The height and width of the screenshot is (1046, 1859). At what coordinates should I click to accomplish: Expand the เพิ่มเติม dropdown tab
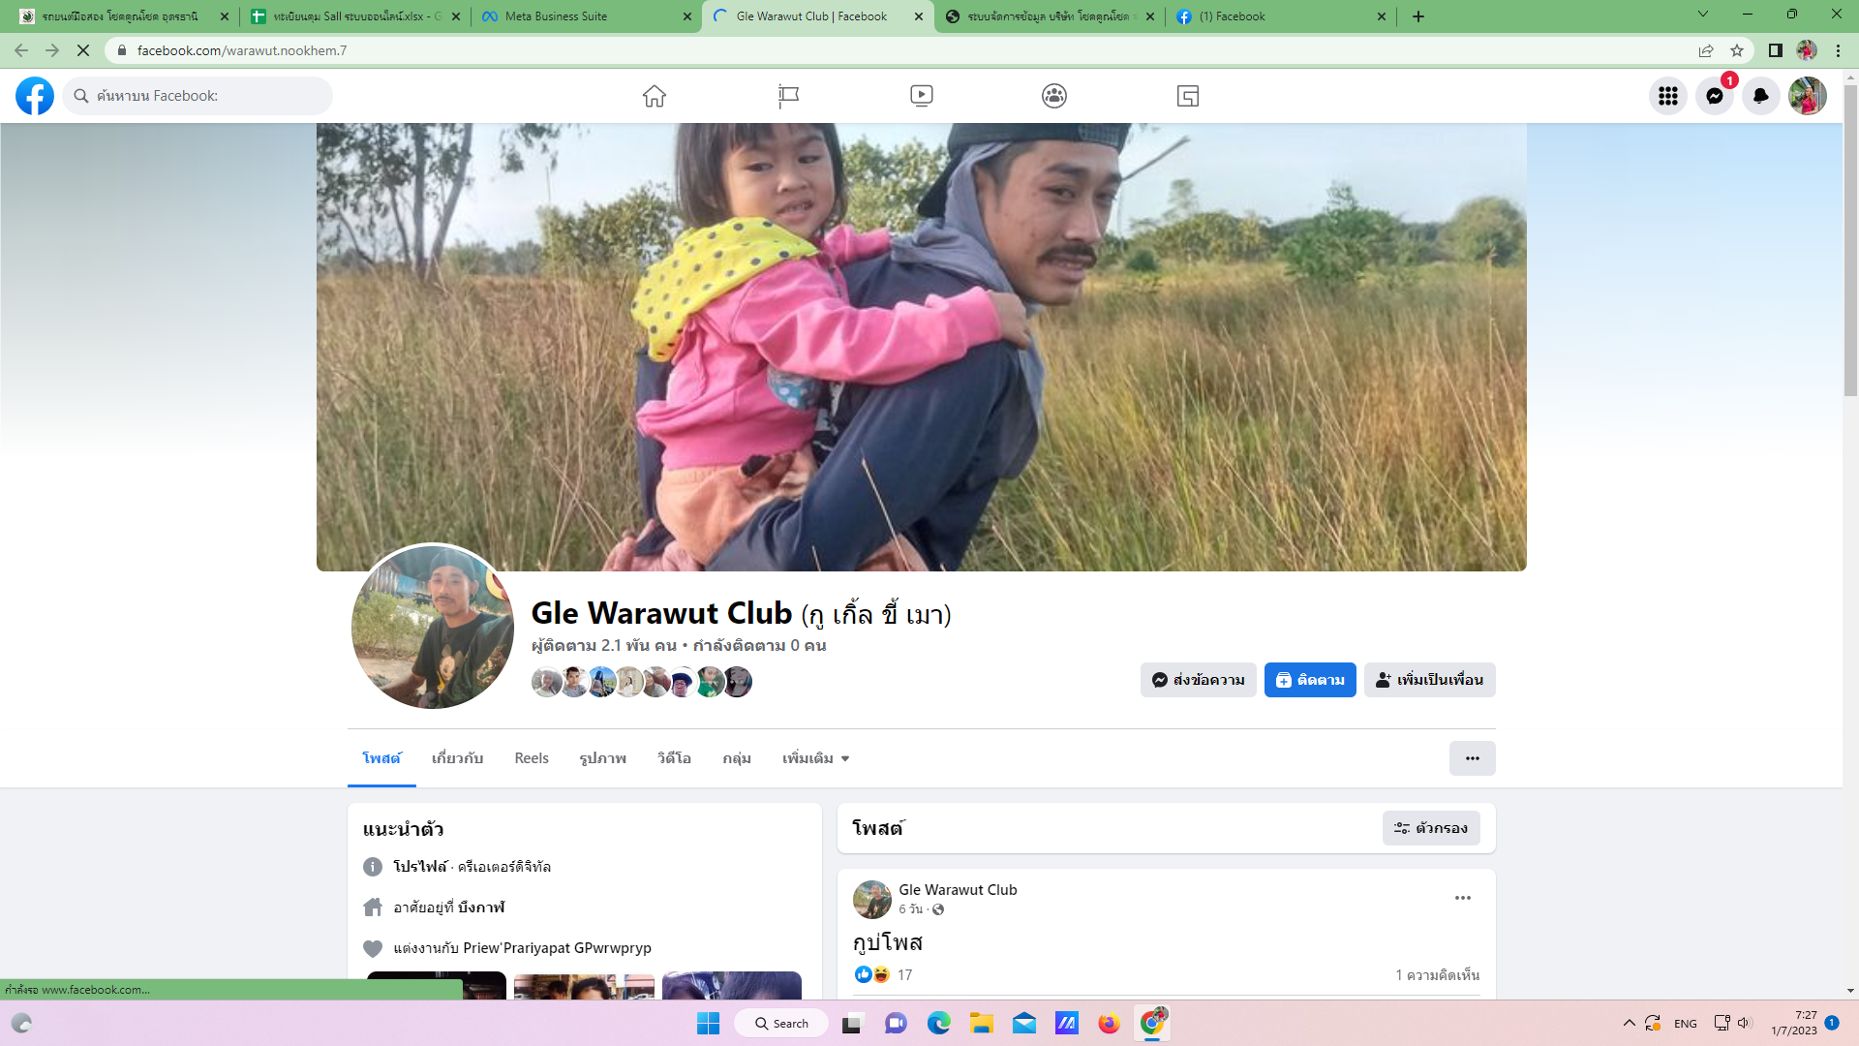coord(815,758)
